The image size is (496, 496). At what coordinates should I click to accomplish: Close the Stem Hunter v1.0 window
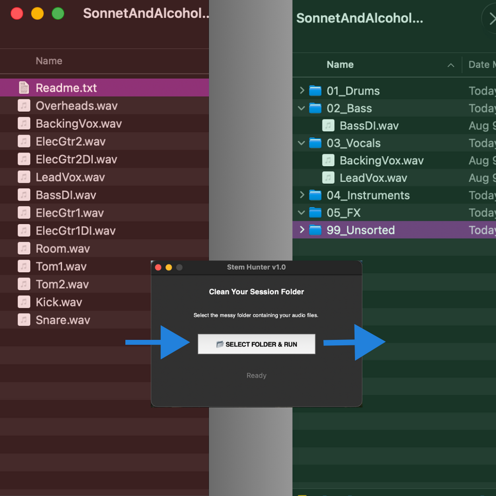tap(158, 267)
